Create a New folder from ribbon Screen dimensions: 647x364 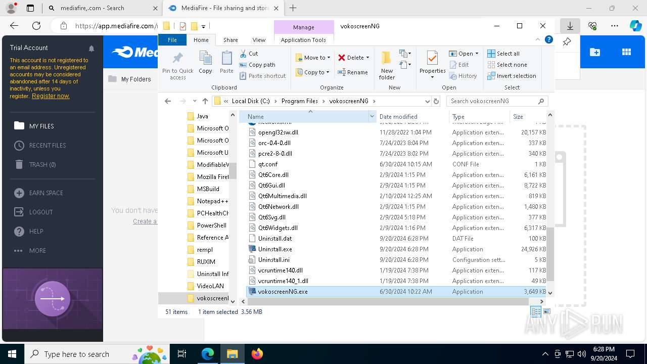coord(387,65)
